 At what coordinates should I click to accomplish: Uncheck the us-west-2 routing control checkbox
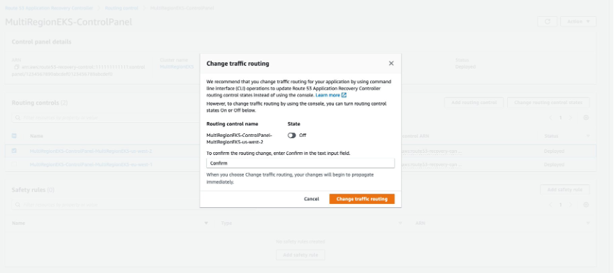[15, 152]
